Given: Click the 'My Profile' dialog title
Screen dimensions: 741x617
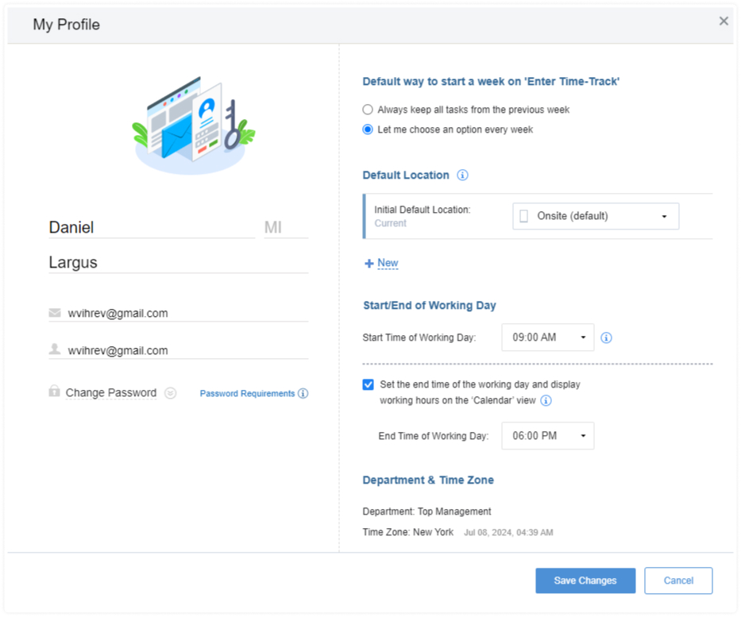Looking at the screenshot, I should tap(66, 25).
